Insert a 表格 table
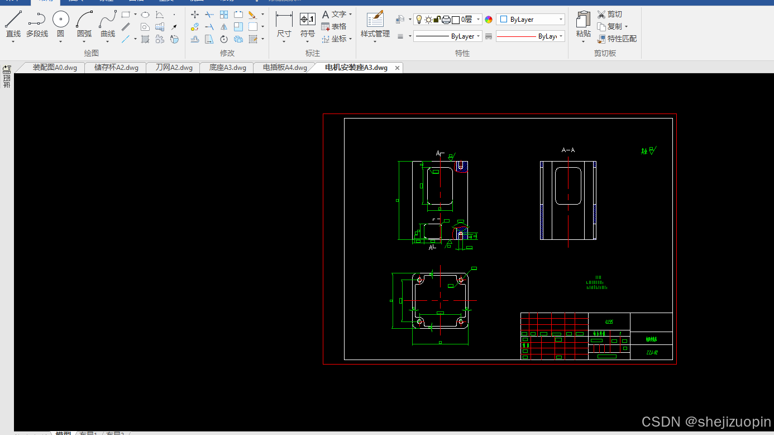 334,27
